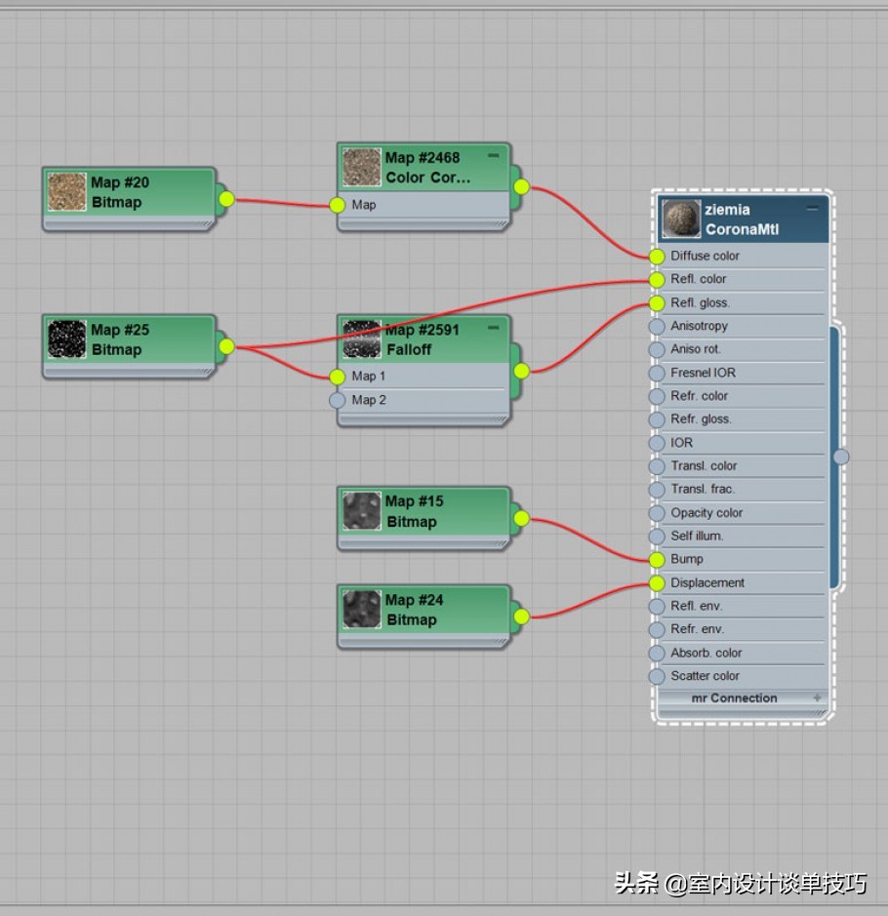Click Falloff Map 1 input socket
888x916 pixels.
click(x=337, y=377)
